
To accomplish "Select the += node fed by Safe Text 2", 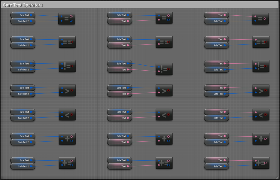I will tap(67, 163).
